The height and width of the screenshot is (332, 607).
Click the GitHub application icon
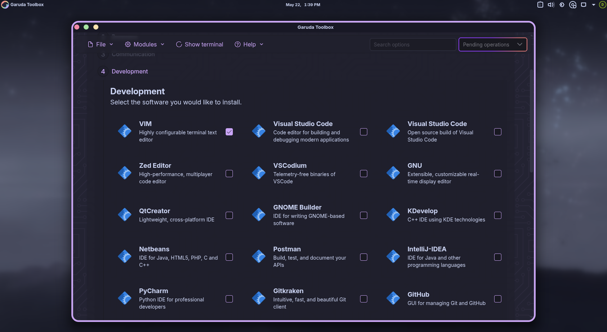tap(393, 298)
